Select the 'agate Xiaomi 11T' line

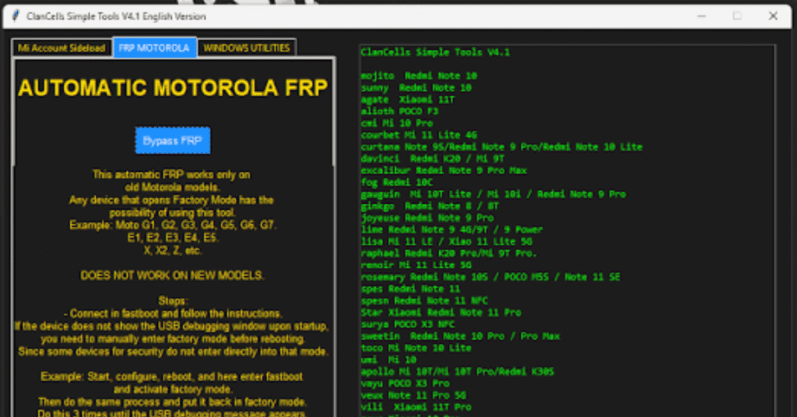click(408, 100)
